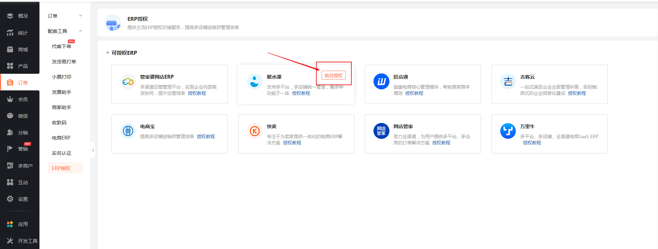Screen dimensions: 658x249
Task: Click the 订单 orders icon in dark sidebar
Action: pyautogui.click(x=10, y=82)
